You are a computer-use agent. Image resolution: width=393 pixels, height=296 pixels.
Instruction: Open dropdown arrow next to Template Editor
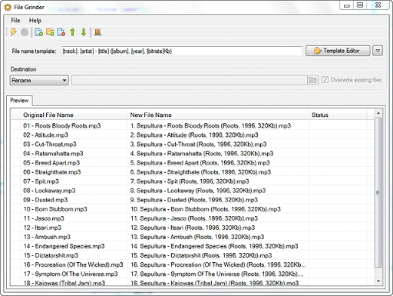[x=378, y=51]
